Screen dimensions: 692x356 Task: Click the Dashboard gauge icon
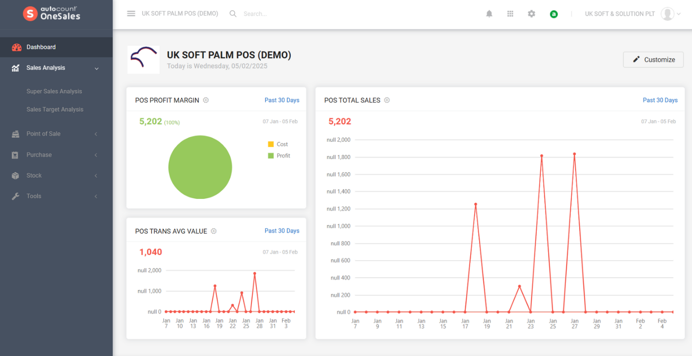pyautogui.click(x=16, y=47)
